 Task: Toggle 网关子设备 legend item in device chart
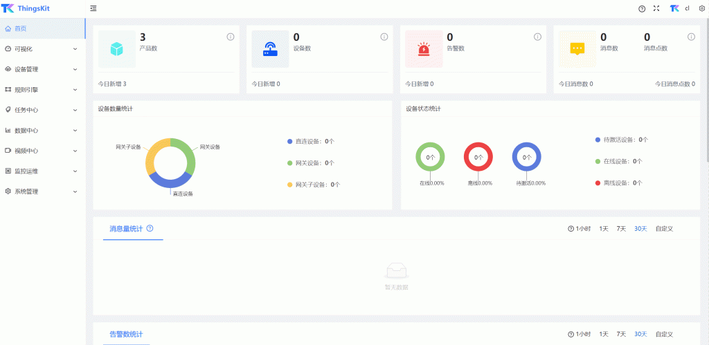314,185
